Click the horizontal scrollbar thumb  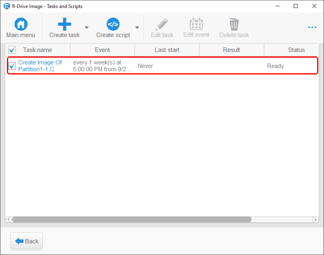(x=132, y=219)
